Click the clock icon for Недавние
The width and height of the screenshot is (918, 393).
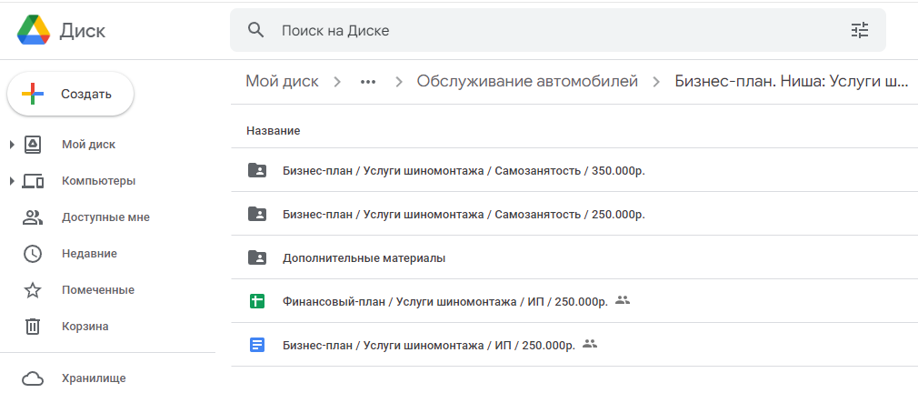point(33,254)
